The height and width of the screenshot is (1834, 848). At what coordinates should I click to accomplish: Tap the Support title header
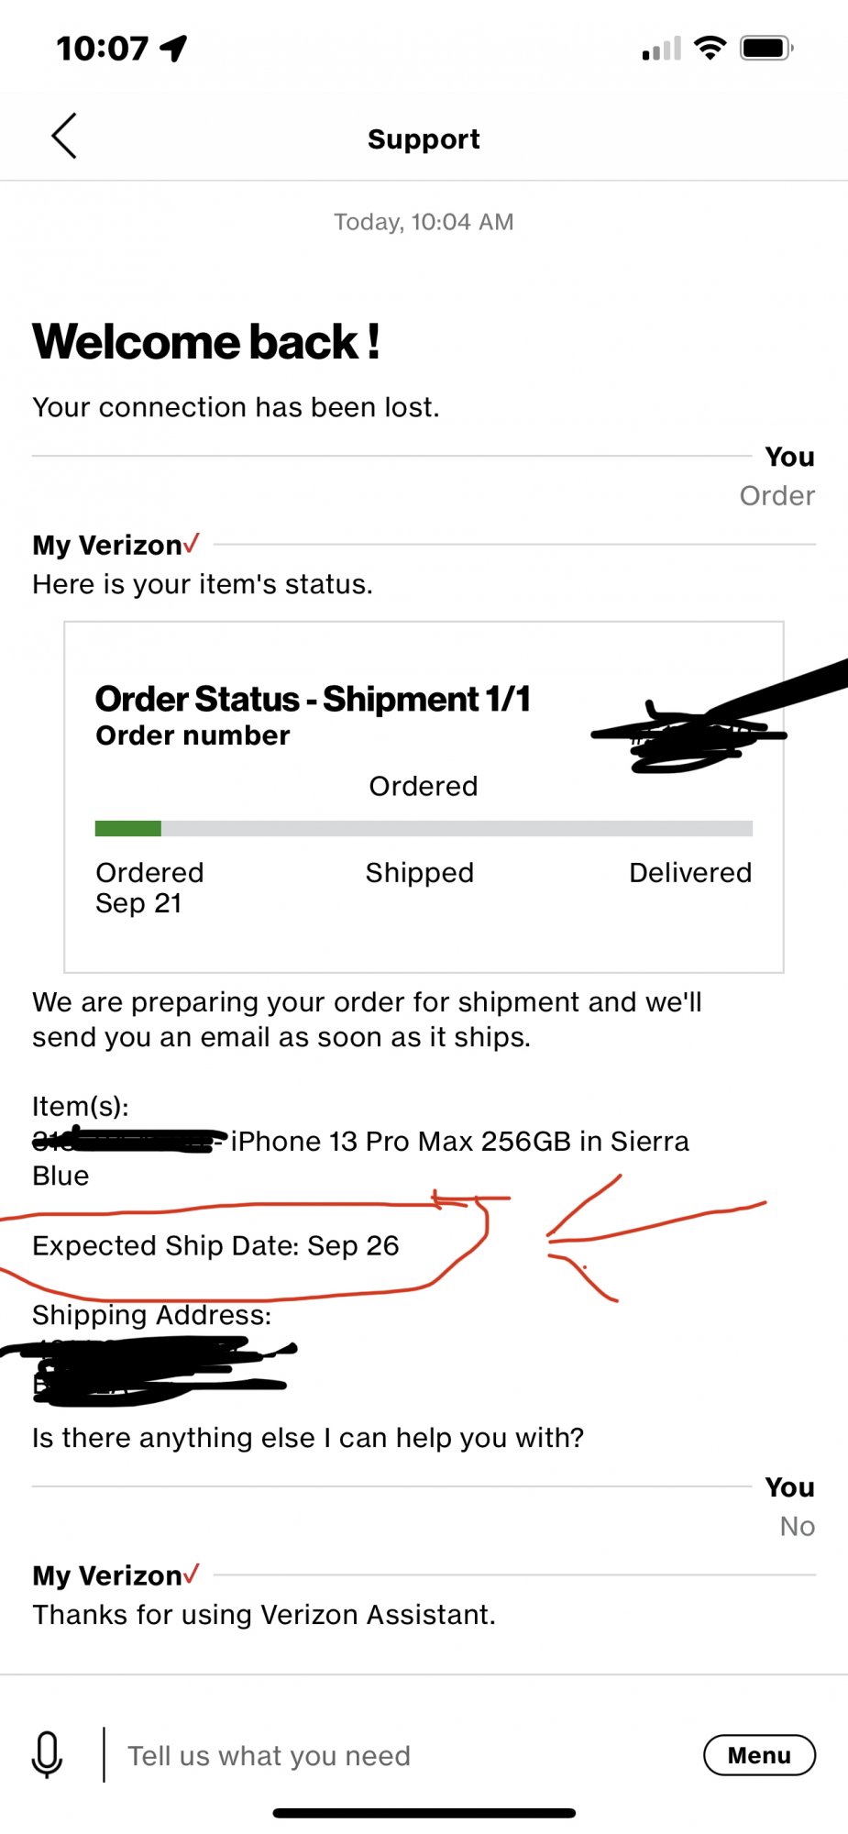(x=424, y=138)
